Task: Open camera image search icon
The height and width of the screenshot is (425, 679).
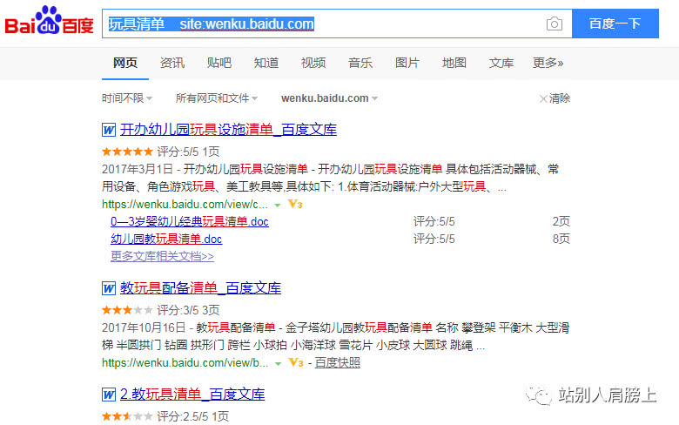Action: 555,24
